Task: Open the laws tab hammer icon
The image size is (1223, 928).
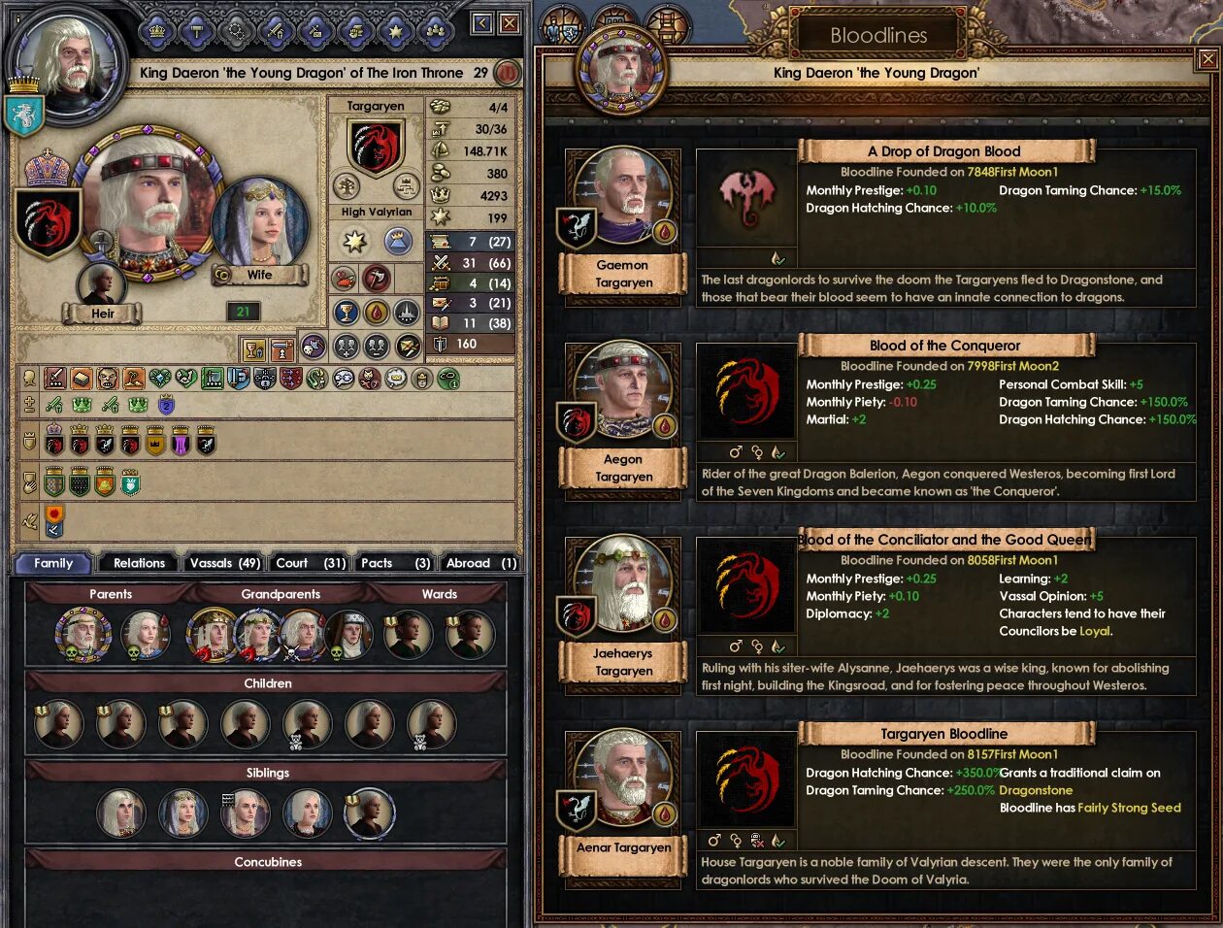Action: 197,31
